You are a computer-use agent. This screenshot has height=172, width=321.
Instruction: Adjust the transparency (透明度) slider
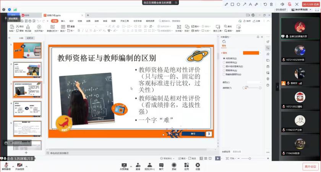pyautogui.click(x=246, y=88)
